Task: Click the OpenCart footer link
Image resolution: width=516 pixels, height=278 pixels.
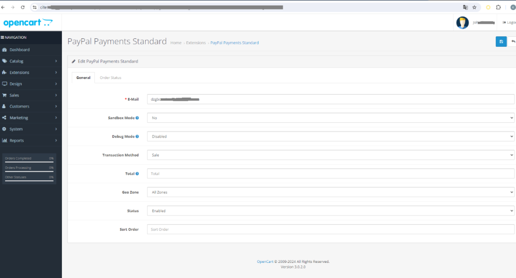Action: tap(265, 262)
